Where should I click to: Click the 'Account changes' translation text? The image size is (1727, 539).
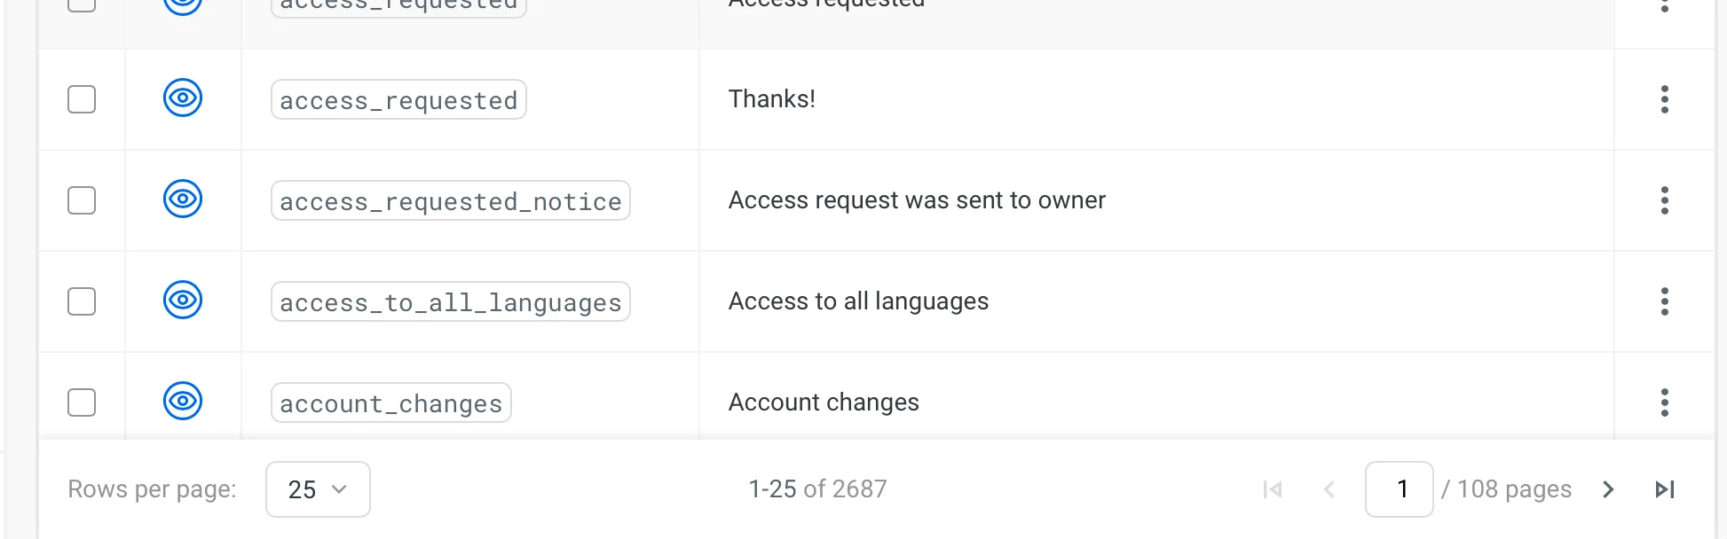click(824, 402)
